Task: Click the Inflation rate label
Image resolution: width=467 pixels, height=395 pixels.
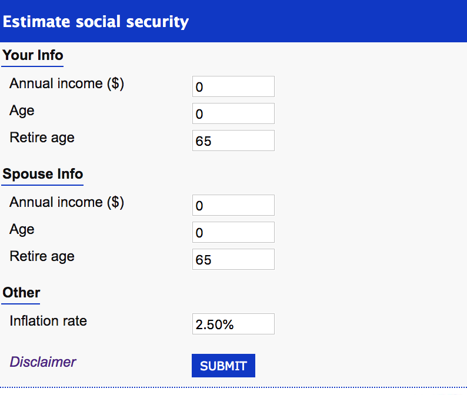Action: [48, 321]
